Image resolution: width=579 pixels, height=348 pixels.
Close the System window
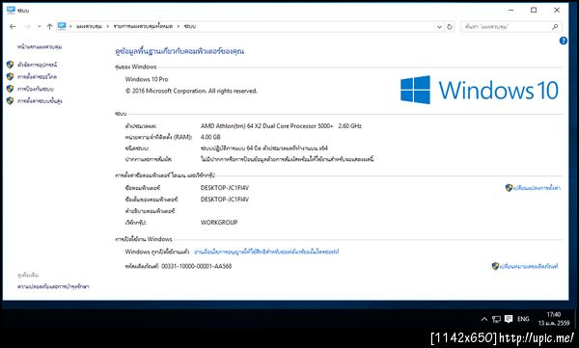(557, 10)
